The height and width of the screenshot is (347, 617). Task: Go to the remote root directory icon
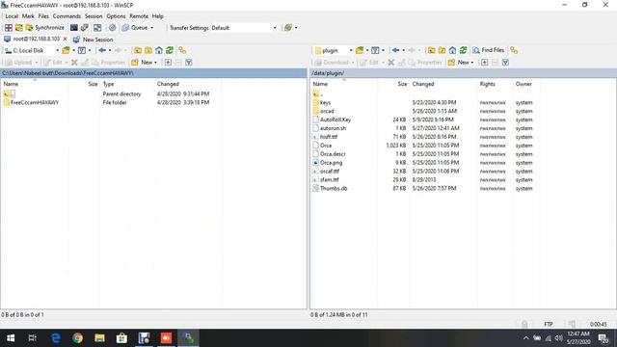click(442, 50)
